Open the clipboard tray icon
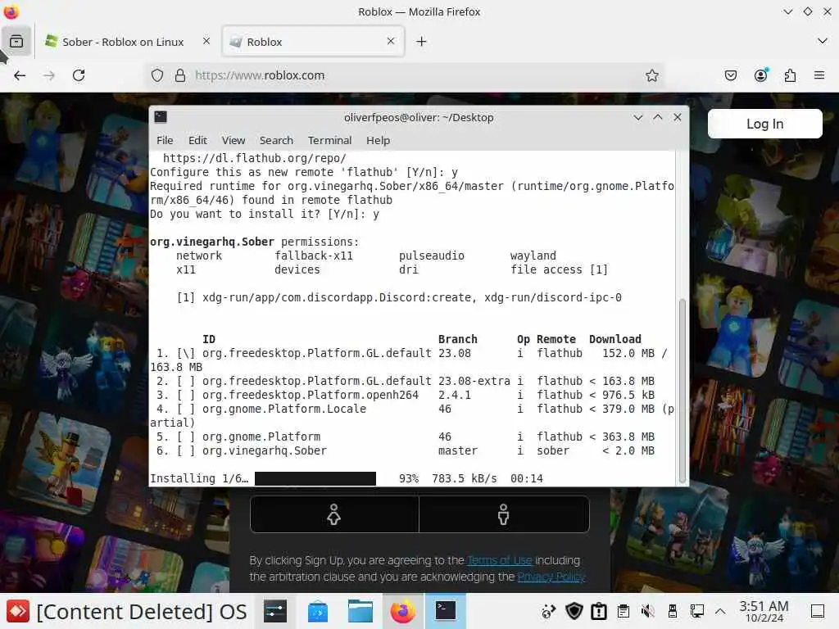This screenshot has width=839, height=629. 623,611
